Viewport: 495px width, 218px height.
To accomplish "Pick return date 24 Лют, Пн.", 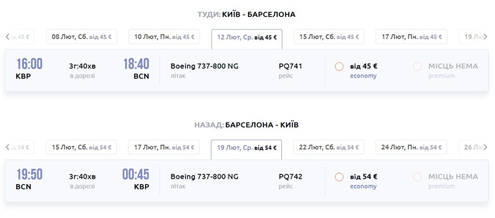I will [x=411, y=147].
